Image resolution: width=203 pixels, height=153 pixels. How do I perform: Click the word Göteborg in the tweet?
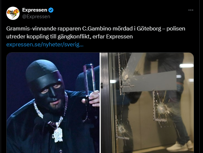pyautogui.click(x=149, y=29)
